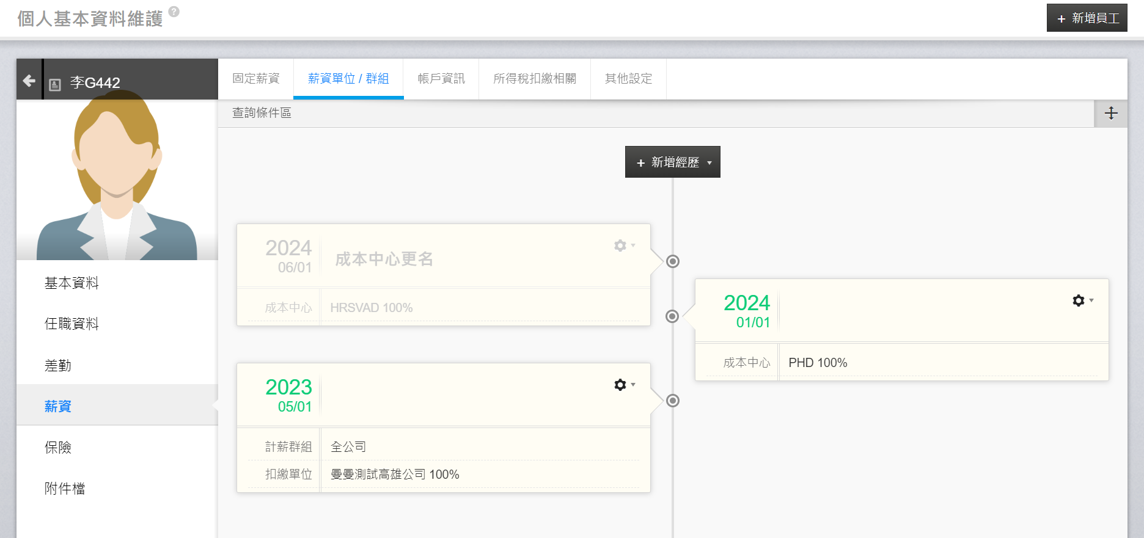
Task: Click the employee ID card icon
Action: (x=55, y=84)
